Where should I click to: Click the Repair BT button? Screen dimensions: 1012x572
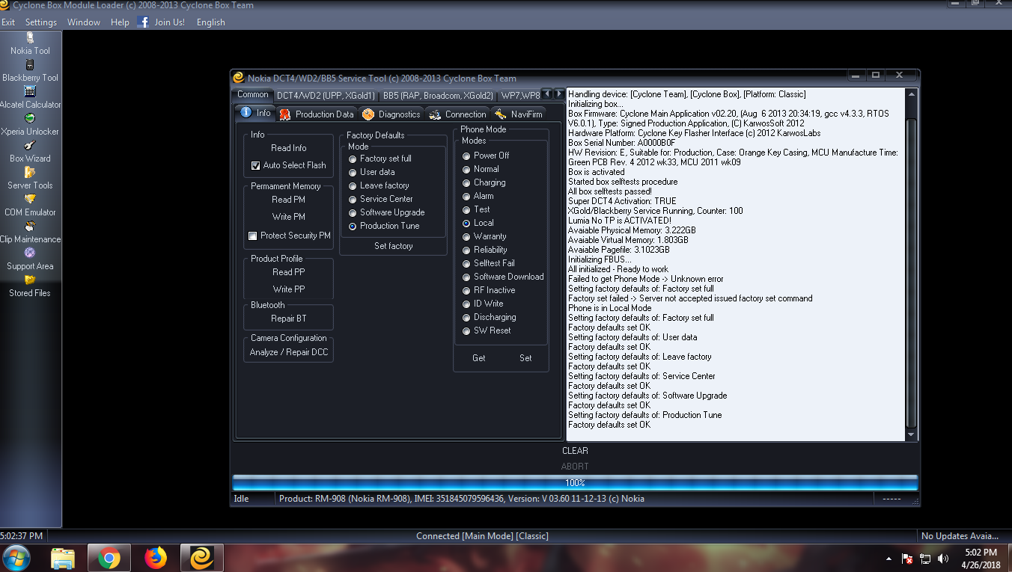point(289,319)
